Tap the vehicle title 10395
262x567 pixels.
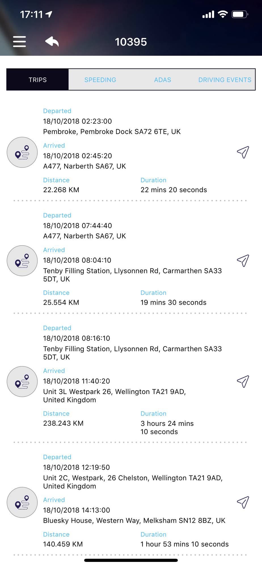131,42
